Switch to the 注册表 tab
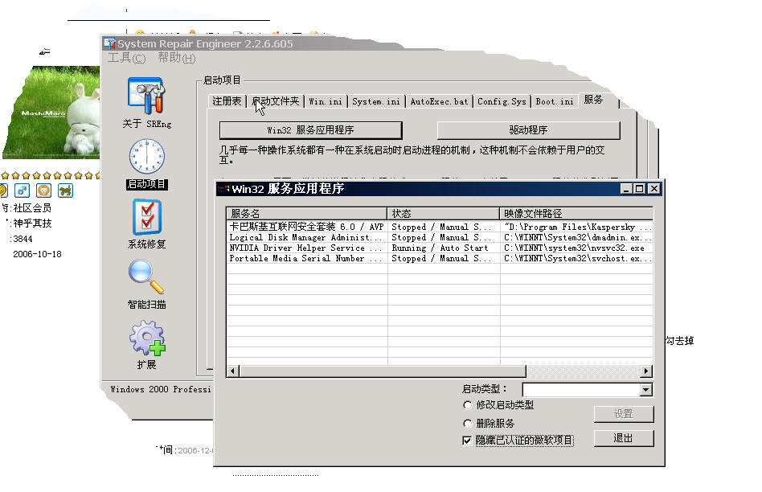Screen dimensions: 762x492 227,101
